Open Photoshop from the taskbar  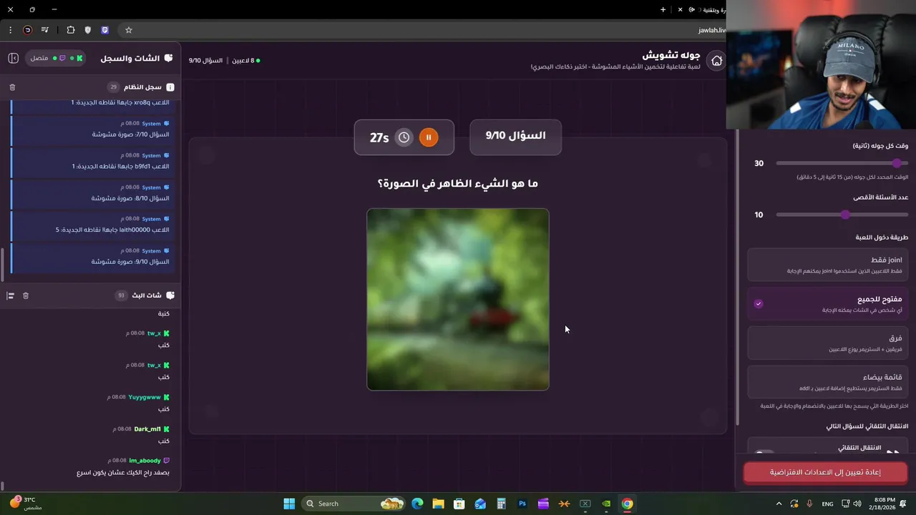pos(522,504)
